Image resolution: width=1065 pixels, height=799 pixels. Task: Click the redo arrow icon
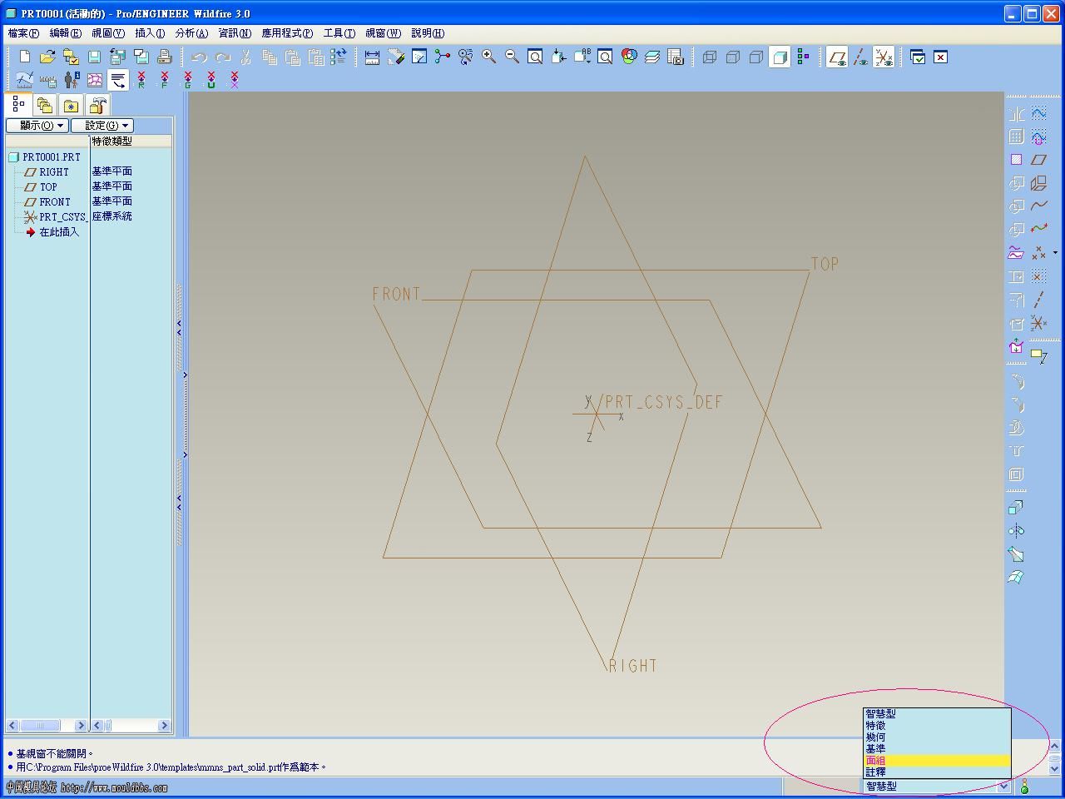pyautogui.click(x=222, y=57)
